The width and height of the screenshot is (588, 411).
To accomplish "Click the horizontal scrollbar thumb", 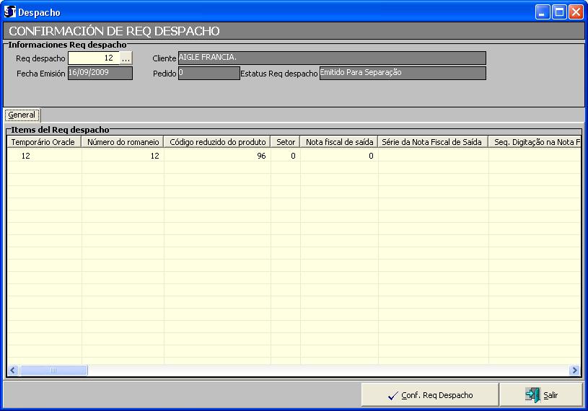I will pos(53,371).
